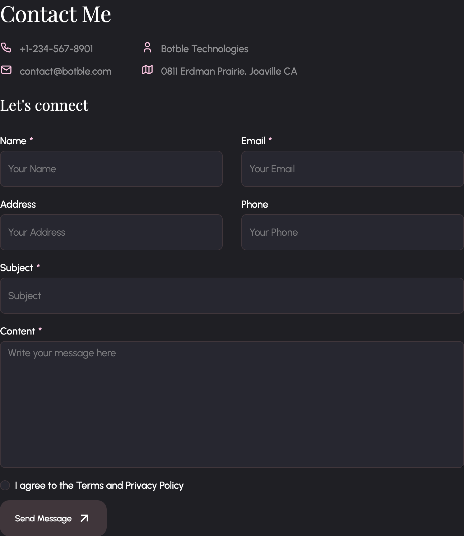The height and width of the screenshot is (536, 464).
Task: Click the 0811 Erdman Prairie address text
Action: point(229,71)
